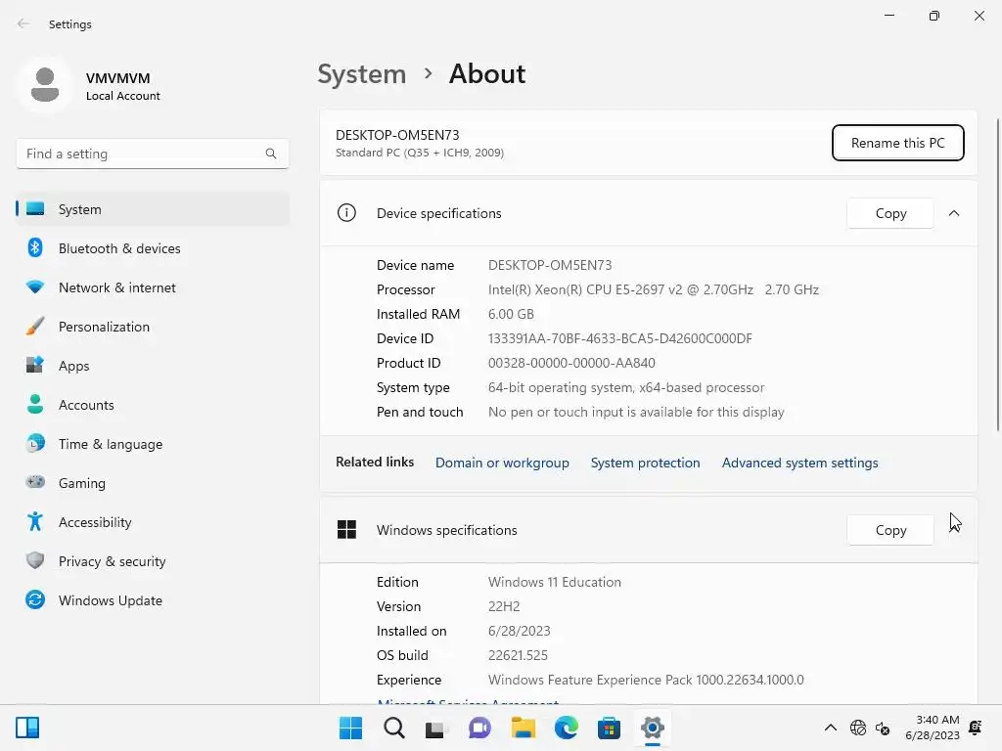Click the Personalization paintbrush icon
1002x751 pixels.
[35, 326]
